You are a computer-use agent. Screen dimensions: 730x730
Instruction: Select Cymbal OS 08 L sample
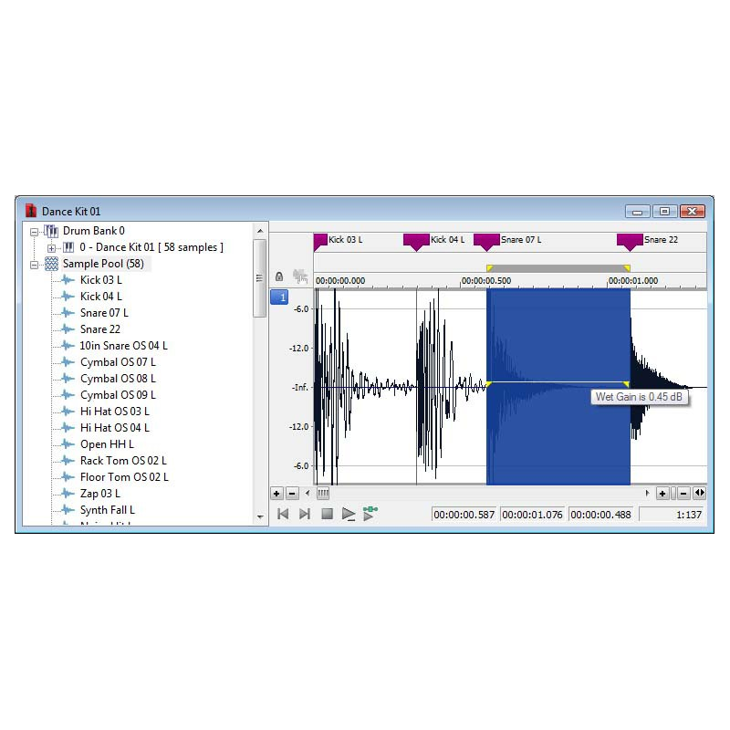117,379
